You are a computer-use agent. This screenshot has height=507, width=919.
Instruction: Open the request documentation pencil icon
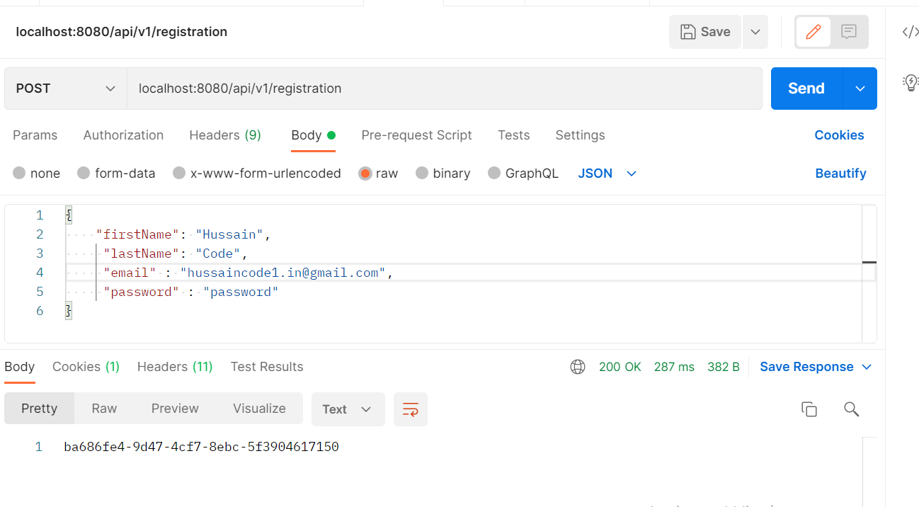point(813,32)
